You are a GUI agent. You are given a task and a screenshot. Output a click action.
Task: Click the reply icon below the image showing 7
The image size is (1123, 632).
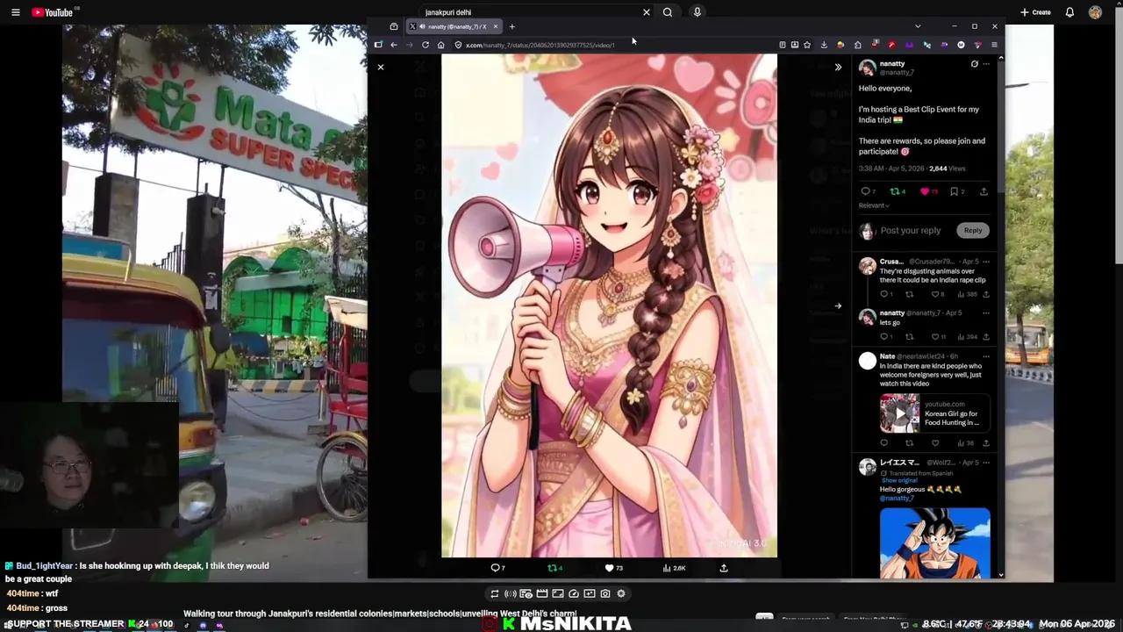point(497,568)
